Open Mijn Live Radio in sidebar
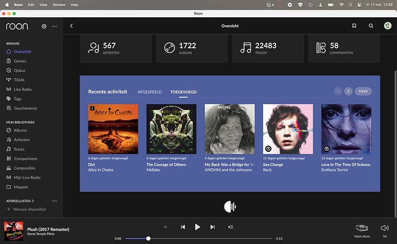This screenshot has height=244, width=397. point(23,178)
